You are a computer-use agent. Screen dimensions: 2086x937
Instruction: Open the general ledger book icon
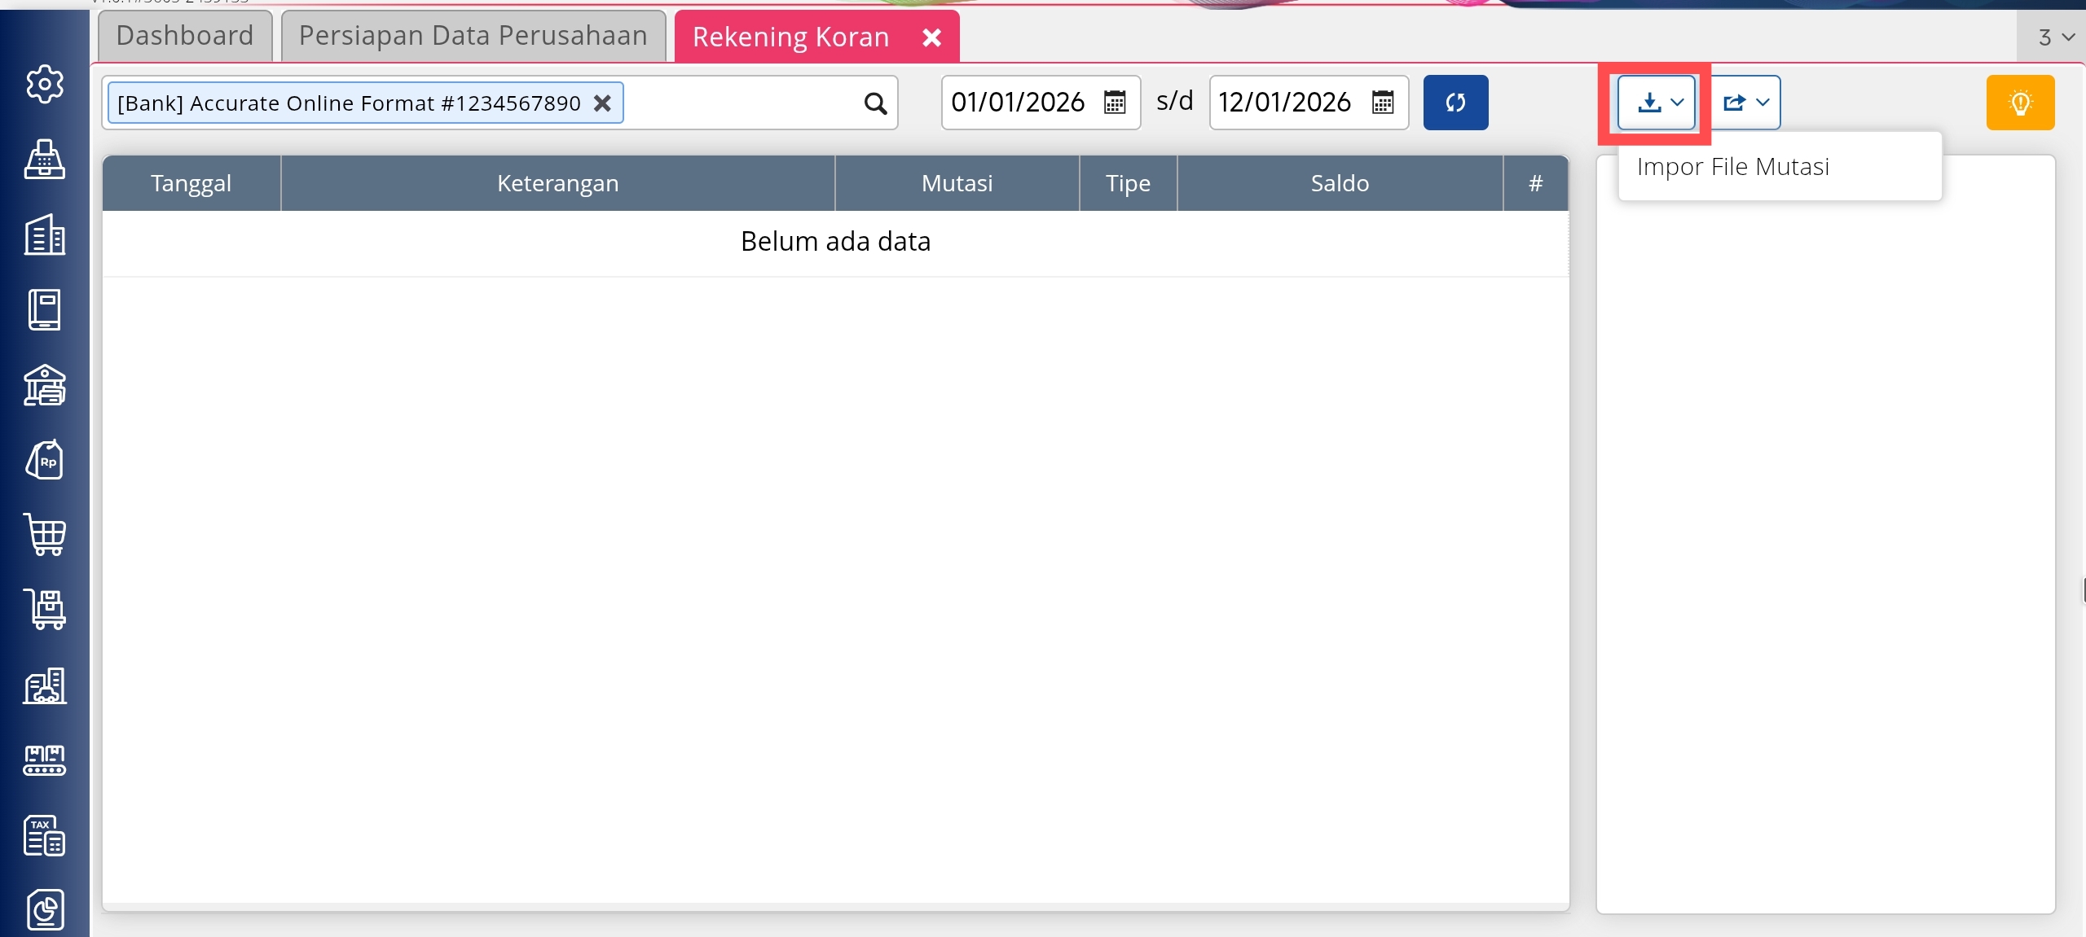pyautogui.click(x=44, y=309)
